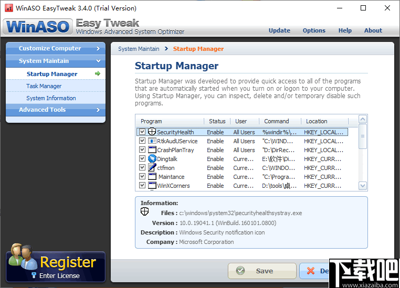400x288 pixels.
Task: Click the green checkmark icon on Save
Action: (x=240, y=271)
